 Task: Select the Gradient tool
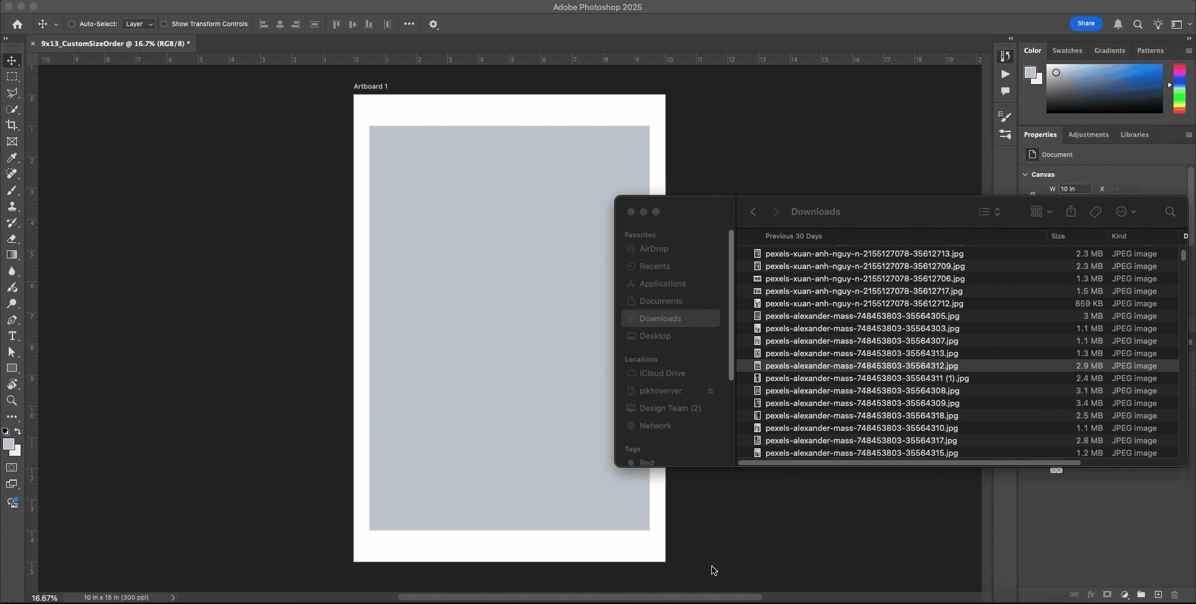click(x=12, y=255)
